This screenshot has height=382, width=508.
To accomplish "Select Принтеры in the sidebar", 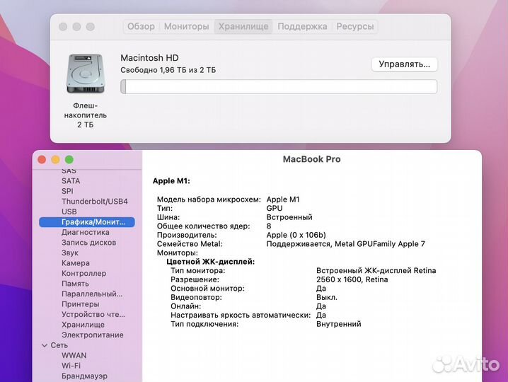I will (x=81, y=304).
